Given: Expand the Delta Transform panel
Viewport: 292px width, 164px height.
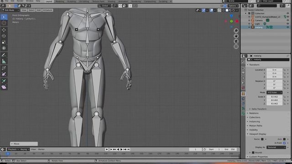Looking at the screenshot, I should (x=259, y=109).
